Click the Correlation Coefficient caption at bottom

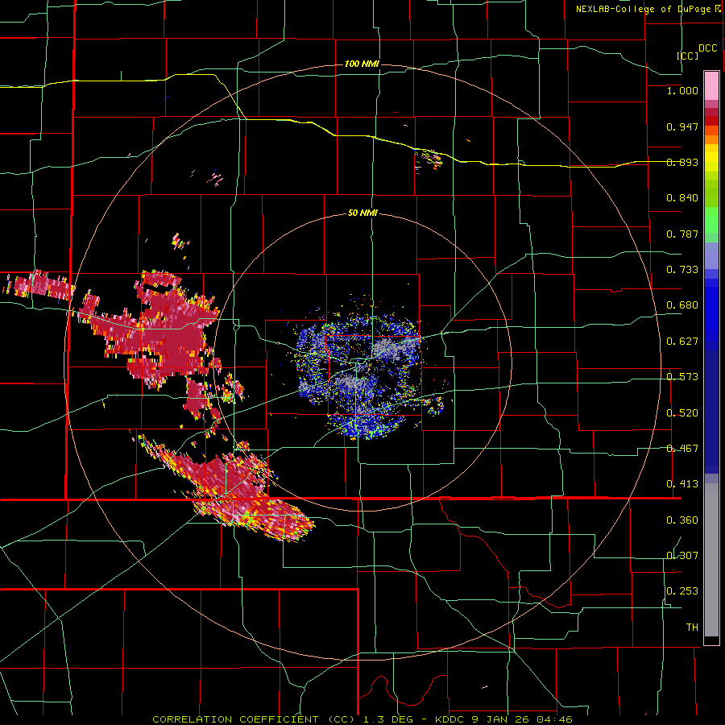tap(362, 719)
